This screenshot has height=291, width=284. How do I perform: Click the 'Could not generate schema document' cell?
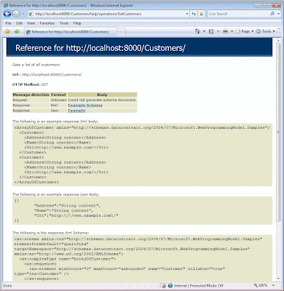click(x=102, y=100)
